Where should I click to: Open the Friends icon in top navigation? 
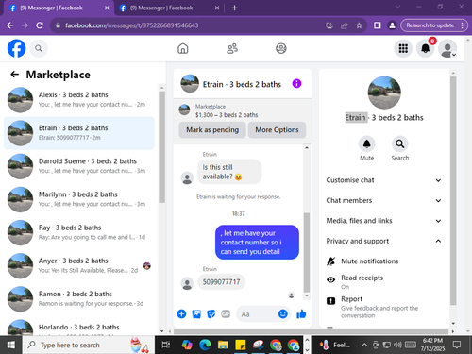coord(232,48)
